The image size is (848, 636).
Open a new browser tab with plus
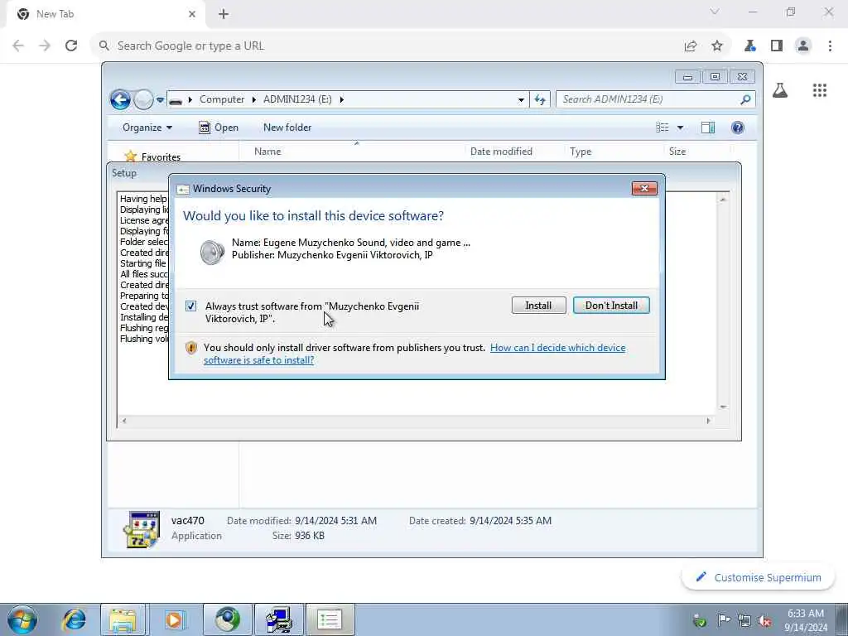[x=224, y=14]
